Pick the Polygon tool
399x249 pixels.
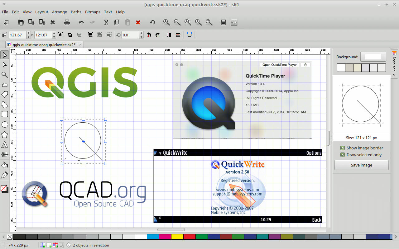(x=5, y=134)
